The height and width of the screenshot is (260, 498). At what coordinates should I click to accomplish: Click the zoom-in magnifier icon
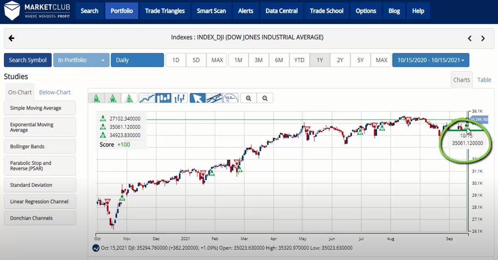point(249,98)
